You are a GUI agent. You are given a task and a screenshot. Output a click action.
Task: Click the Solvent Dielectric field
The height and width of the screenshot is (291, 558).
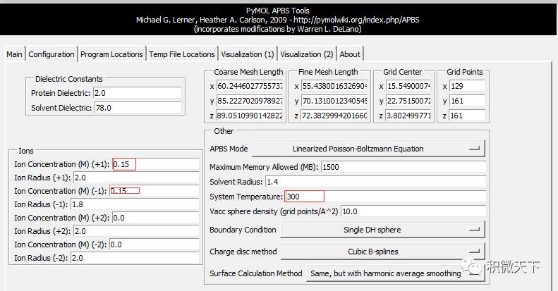point(138,108)
